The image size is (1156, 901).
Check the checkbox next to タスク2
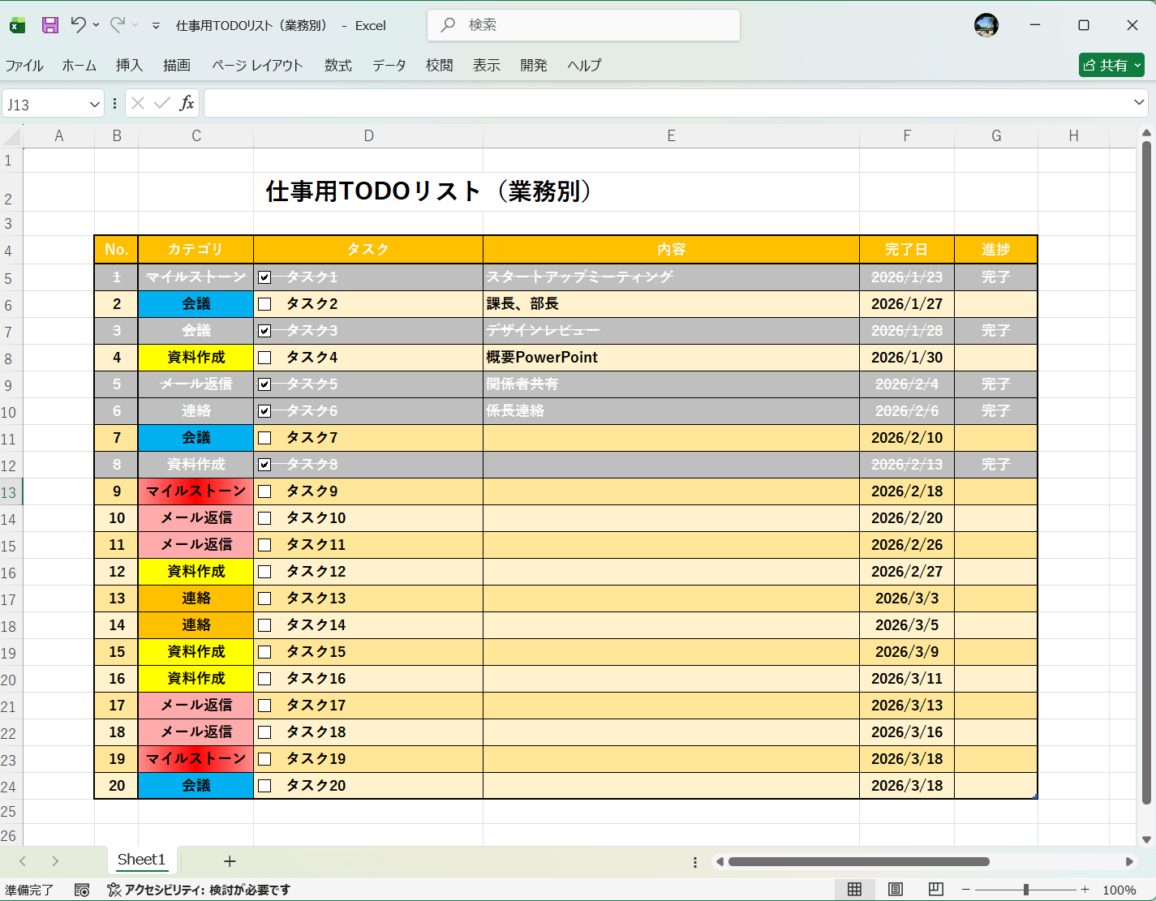(264, 303)
